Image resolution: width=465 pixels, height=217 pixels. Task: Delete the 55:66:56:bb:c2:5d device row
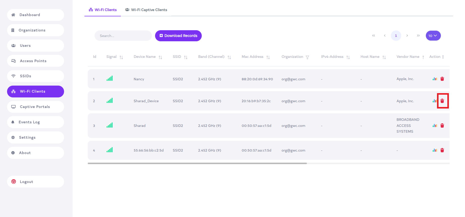[442, 150]
